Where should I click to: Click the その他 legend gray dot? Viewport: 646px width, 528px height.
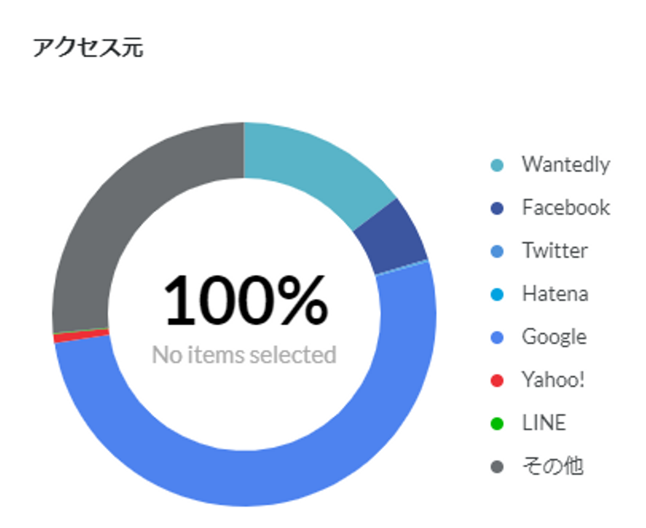tap(497, 467)
